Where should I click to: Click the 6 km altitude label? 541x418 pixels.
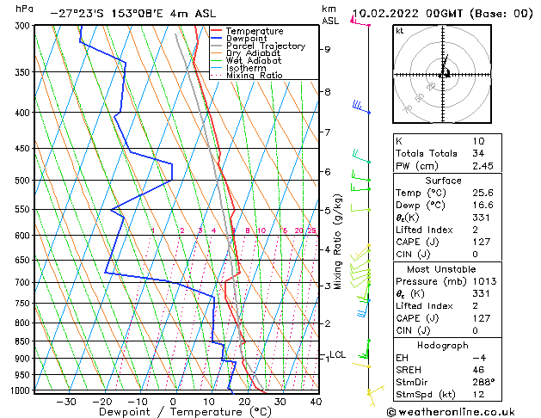pos(327,171)
